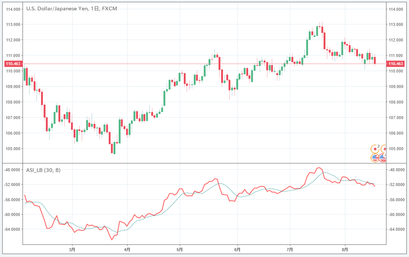Click the 6月 label on the time axis
Screen dimensions: 409x257
click(x=237, y=250)
